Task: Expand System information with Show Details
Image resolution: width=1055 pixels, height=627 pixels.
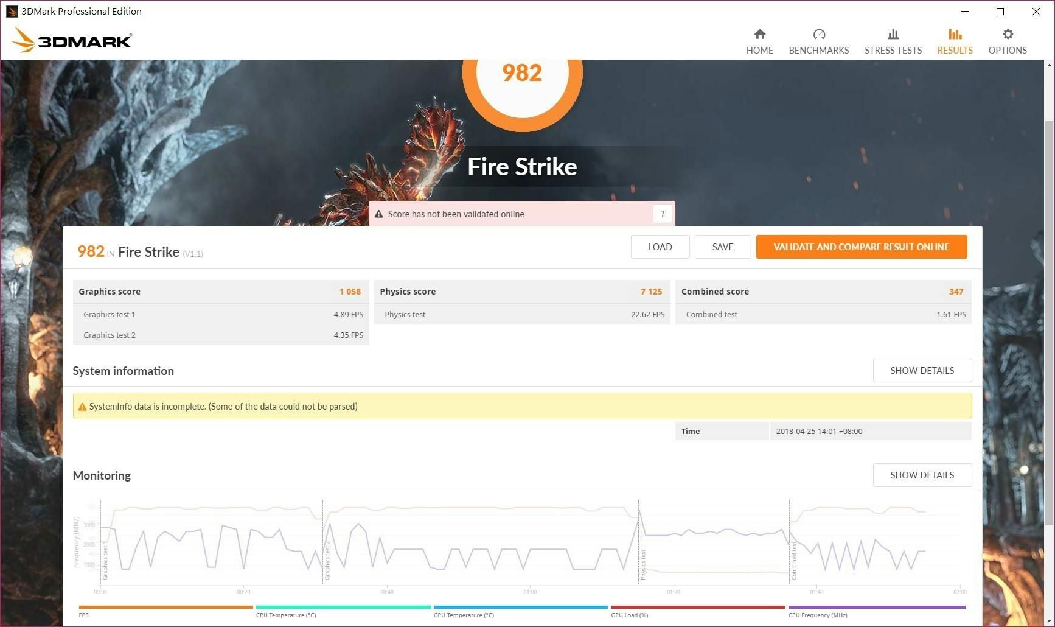Action: [x=922, y=370]
